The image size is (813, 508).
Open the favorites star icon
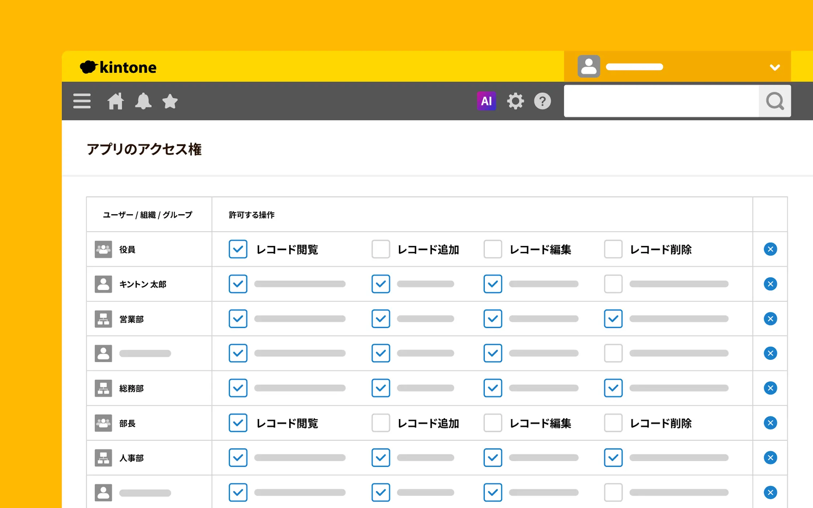coord(170,101)
